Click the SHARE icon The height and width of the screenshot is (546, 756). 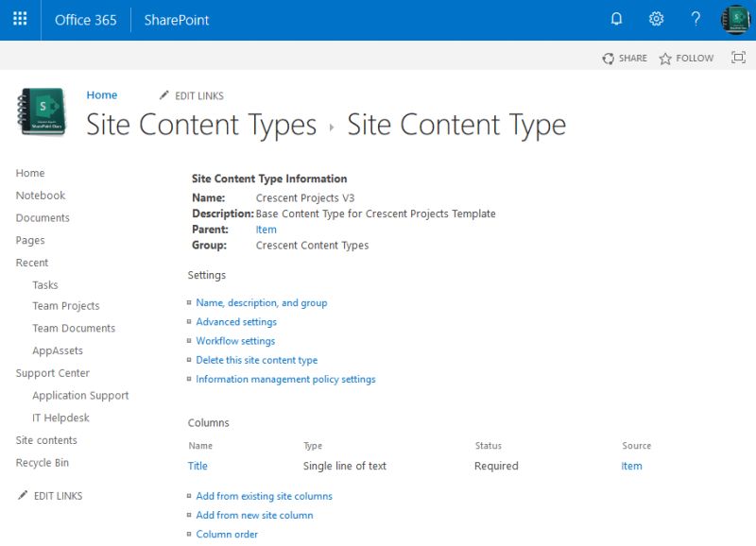click(626, 58)
